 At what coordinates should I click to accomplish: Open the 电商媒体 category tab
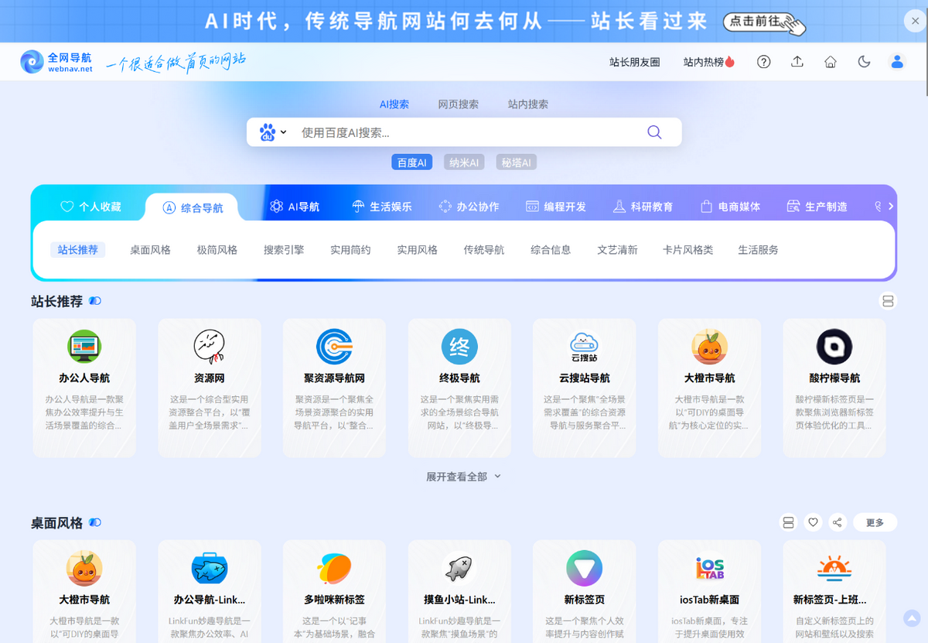[730, 207]
